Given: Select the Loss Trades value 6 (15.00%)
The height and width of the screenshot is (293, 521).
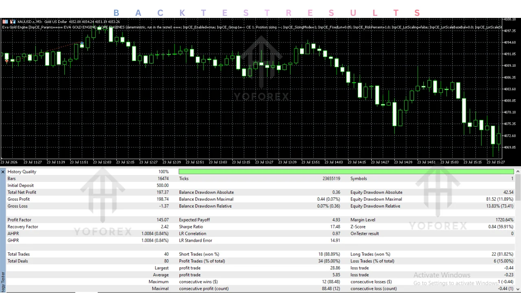Looking at the screenshot, I should pos(504,261).
